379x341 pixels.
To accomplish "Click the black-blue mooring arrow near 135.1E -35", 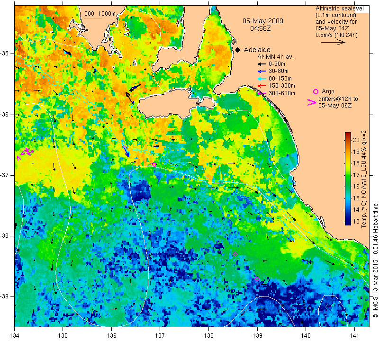I will point(67,52).
